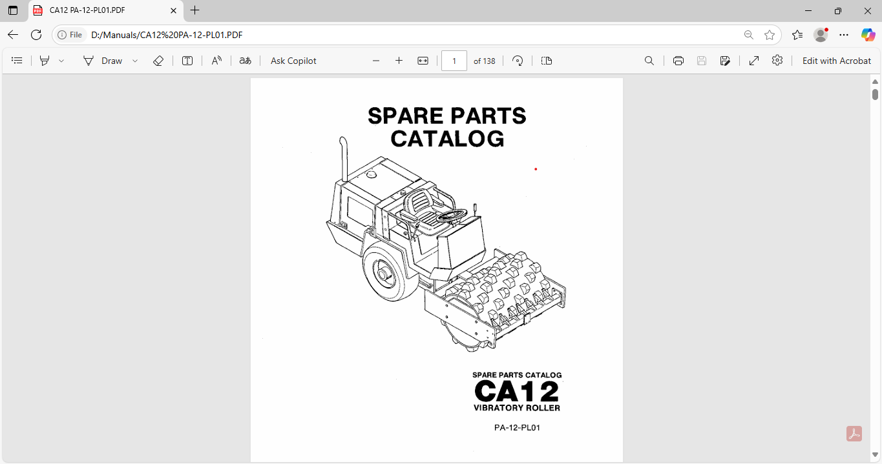The width and height of the screenshot is (882, 464).
Task: Open the Contents sidebar icon
Action: coord(17,61)
